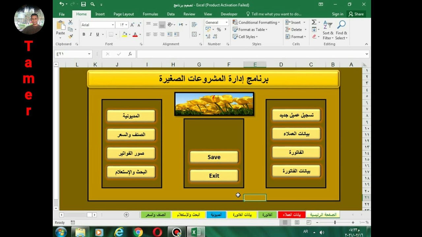Open the font size dropdown

[126, 25]
